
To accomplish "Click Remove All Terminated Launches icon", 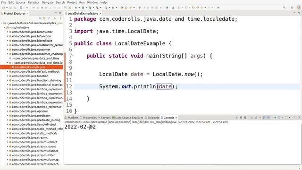I will pos(245,118).
